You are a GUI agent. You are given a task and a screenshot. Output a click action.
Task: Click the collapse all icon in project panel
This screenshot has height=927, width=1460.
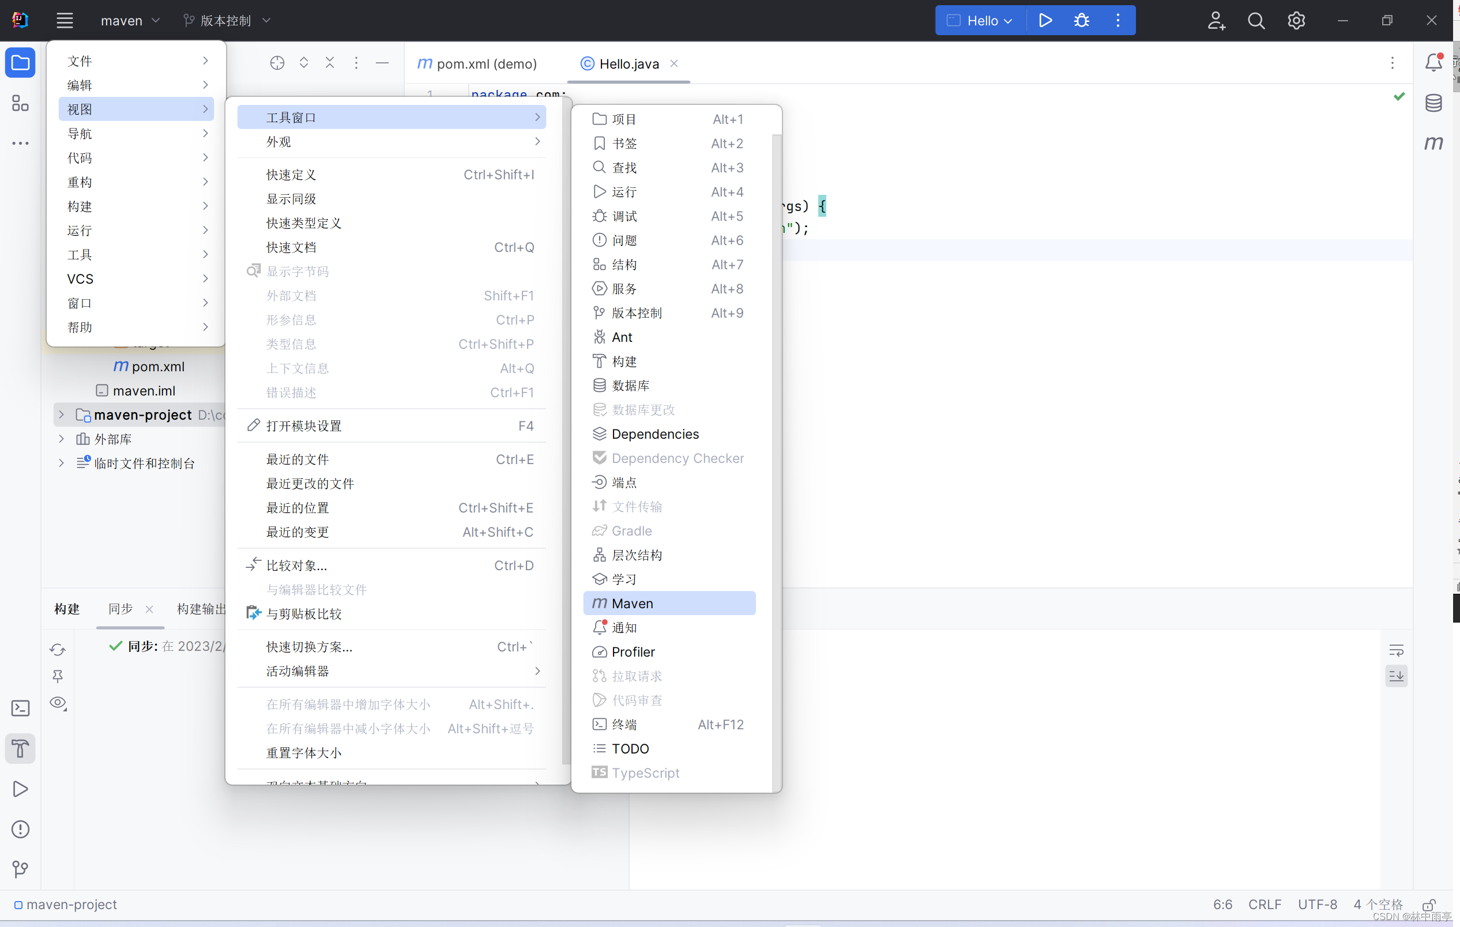[330, 63]
